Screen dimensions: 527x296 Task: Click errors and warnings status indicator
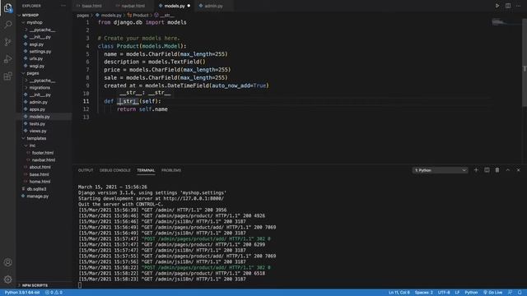tap(54, 293)
